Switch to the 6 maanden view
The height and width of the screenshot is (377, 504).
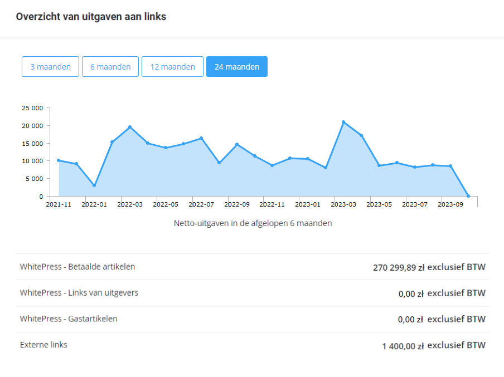[x=110, y=67]
